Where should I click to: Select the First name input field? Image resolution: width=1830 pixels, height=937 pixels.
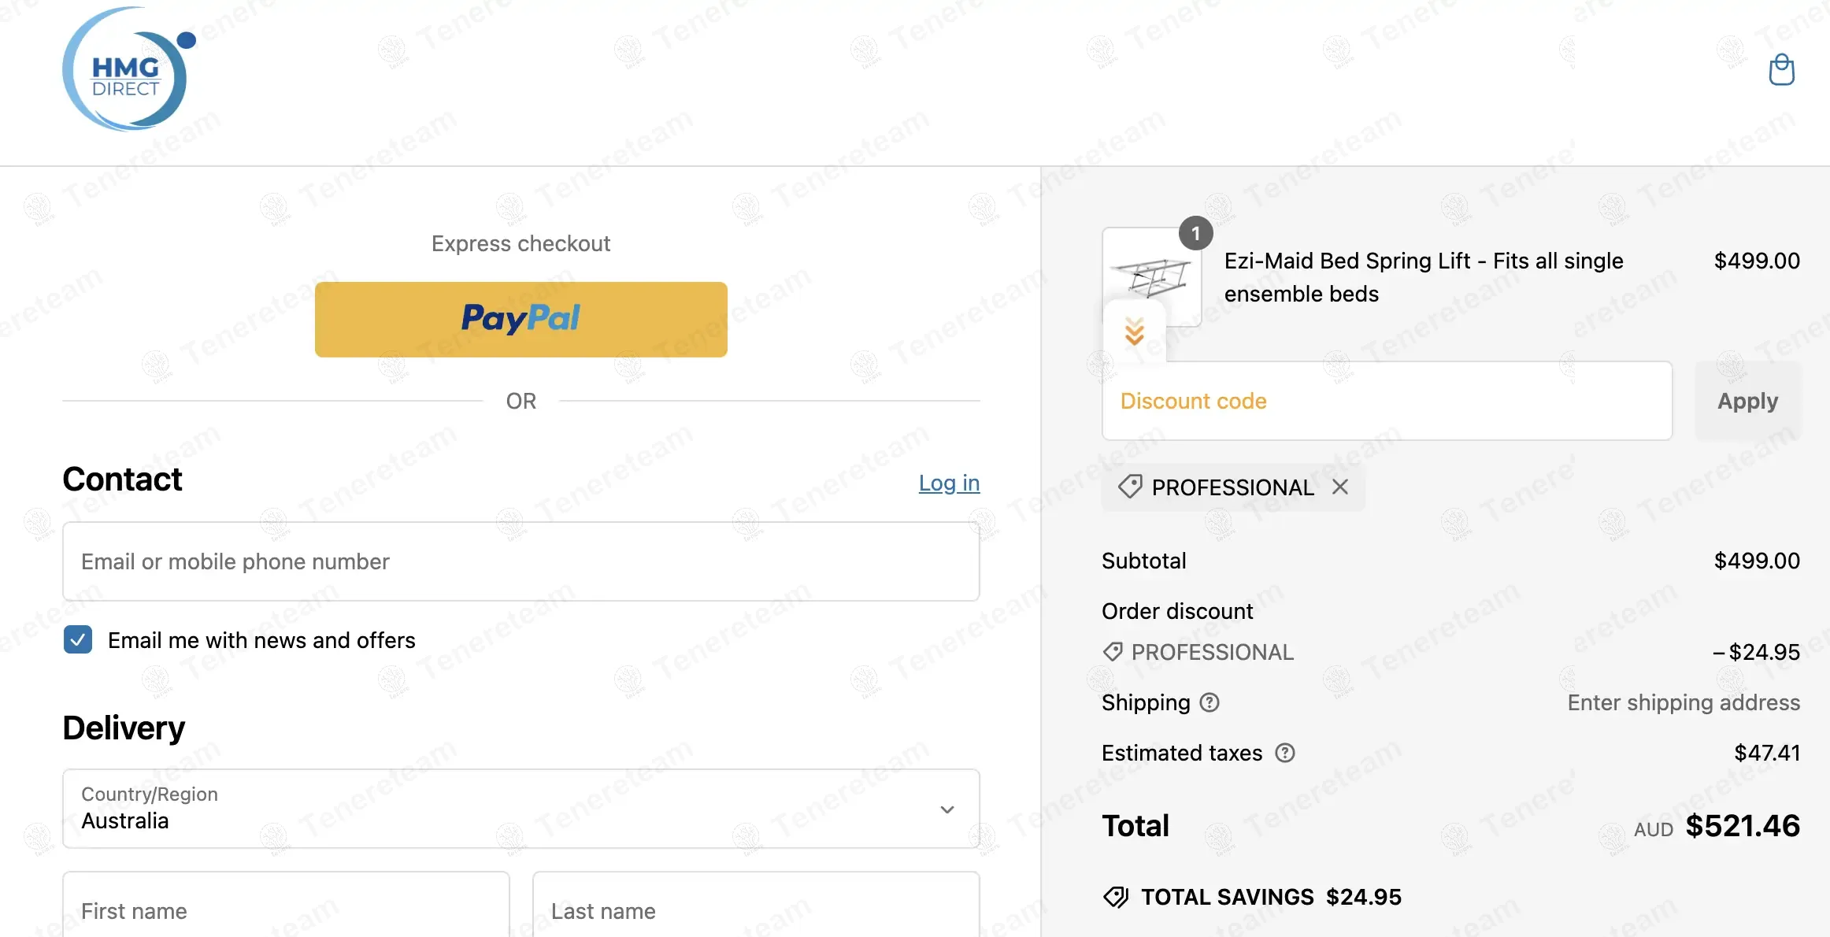pos(286,905)
